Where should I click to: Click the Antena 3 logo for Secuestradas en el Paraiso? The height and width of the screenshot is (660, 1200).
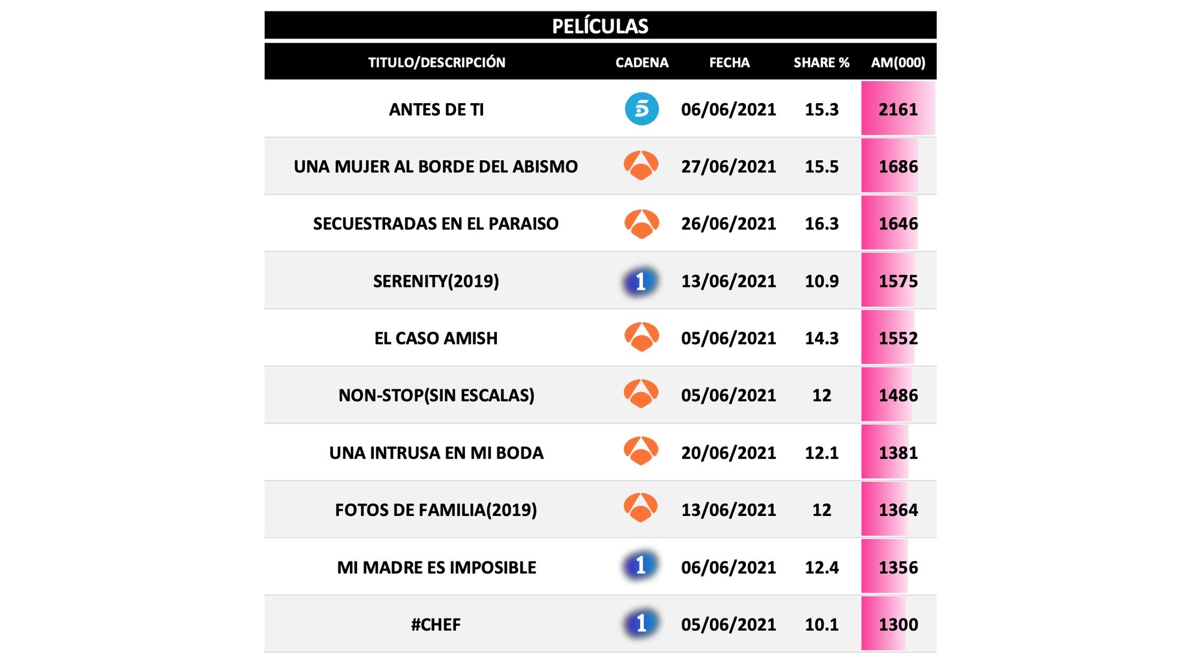[641, 223]
